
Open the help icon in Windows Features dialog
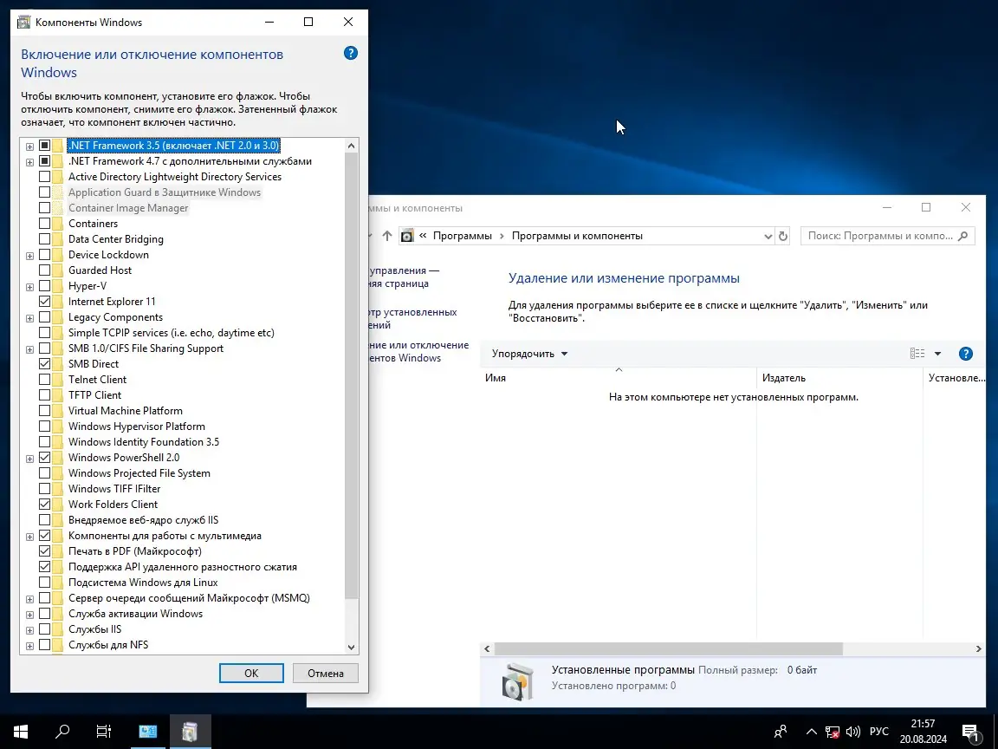[x=350, y=54]
